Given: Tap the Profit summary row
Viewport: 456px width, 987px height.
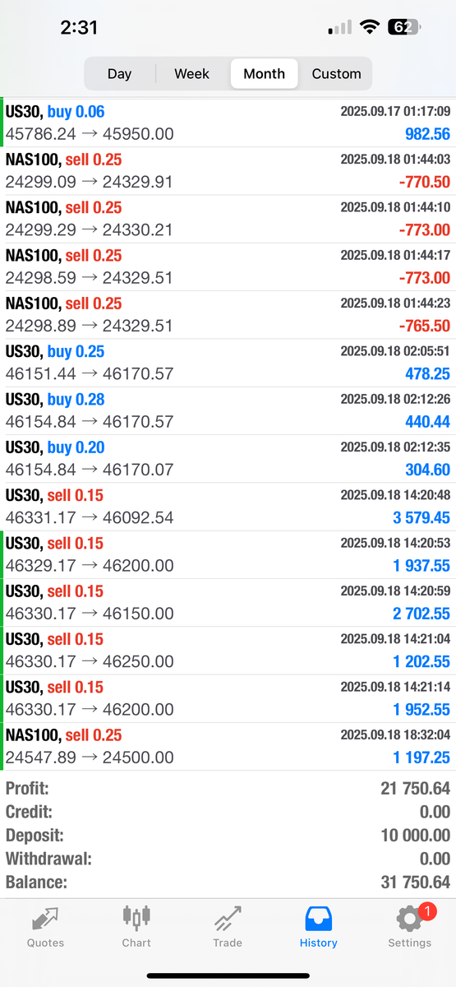Looking at the screenshot, I should (228, 789).
